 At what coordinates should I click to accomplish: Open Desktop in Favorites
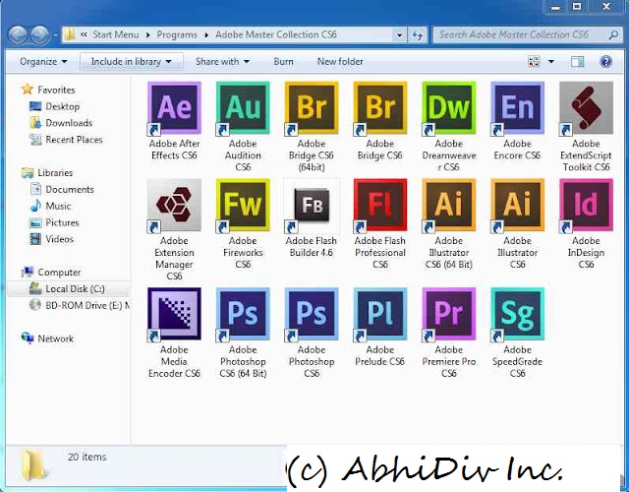[62, 106]
